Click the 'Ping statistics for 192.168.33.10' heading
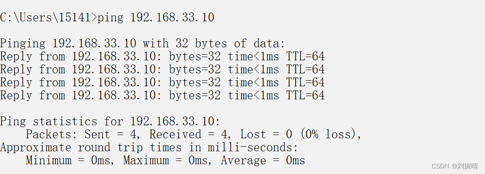485x174 pixels. coord(110,122)
